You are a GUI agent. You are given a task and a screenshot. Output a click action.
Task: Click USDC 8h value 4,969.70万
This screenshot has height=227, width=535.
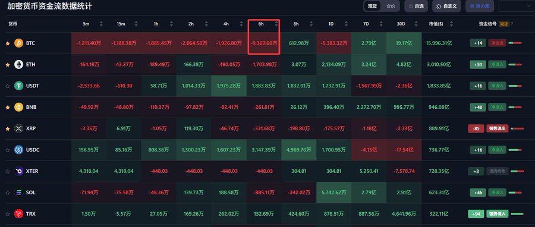coord(299,150)
